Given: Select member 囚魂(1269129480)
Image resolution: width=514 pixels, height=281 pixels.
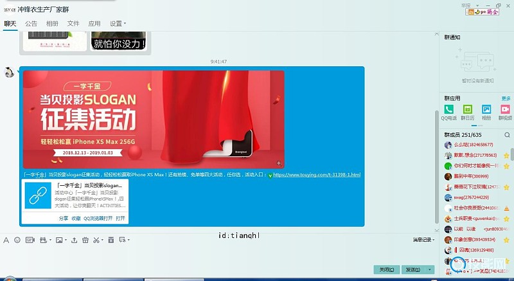Looking at the screenshot, I should tap(473, 250).
